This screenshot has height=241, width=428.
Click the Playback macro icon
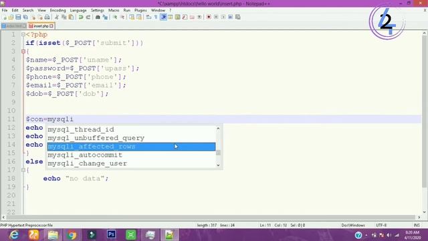coord(223,17)
